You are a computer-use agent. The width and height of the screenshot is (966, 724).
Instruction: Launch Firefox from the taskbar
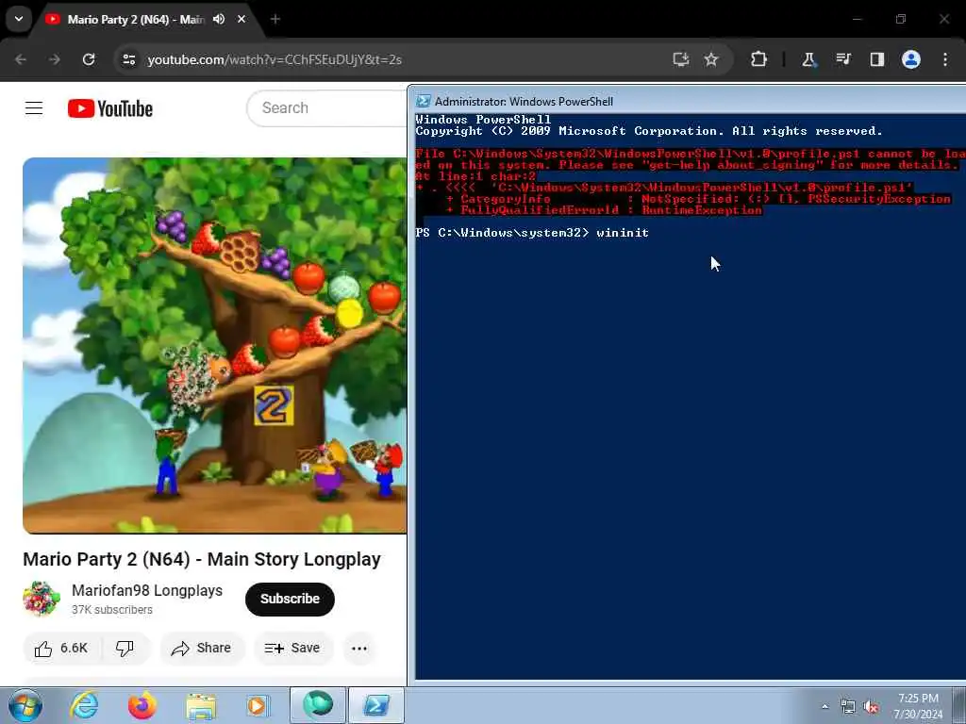142,705
